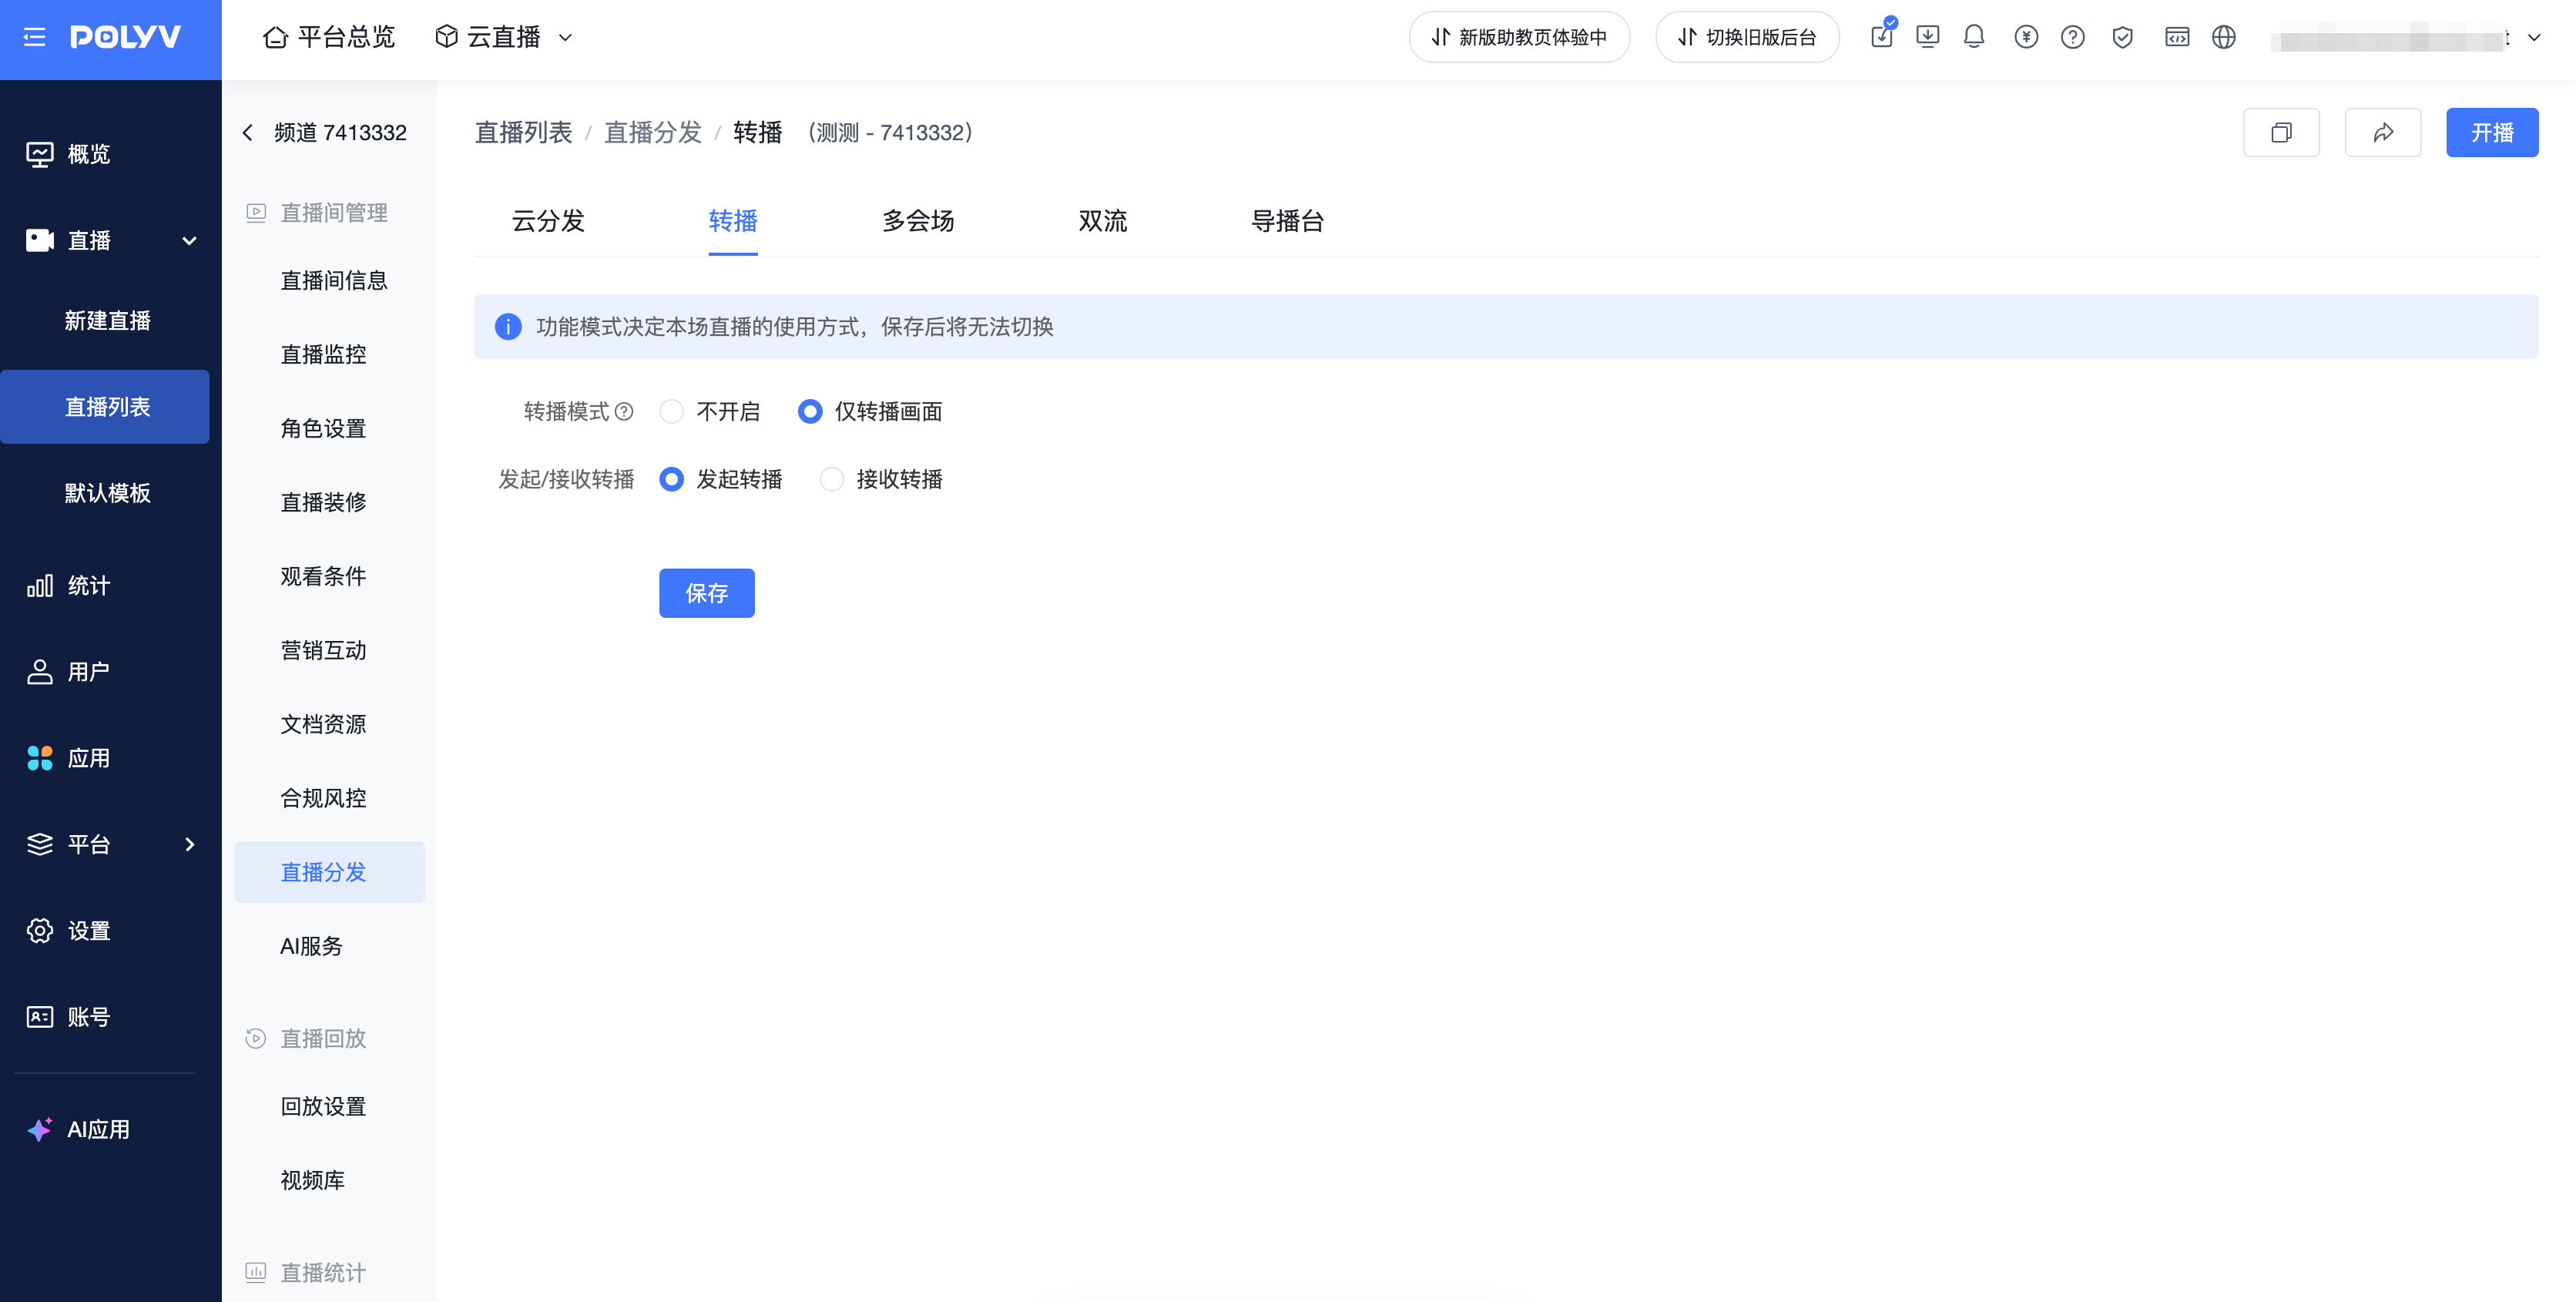Select 仅转播画面 radio option

tap(810, 412)
